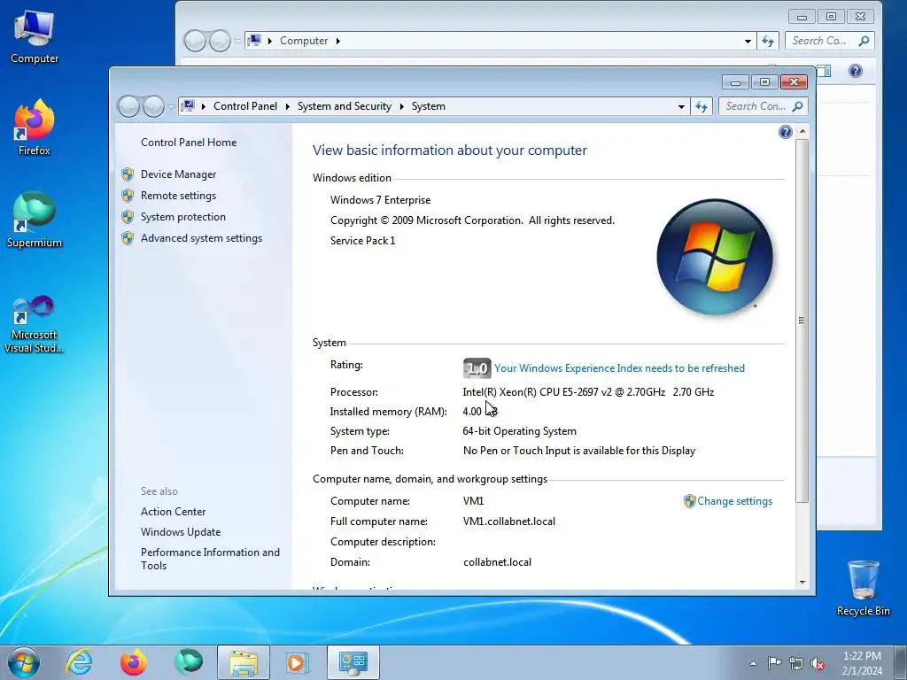Launch Internet Explorer from taskbar
907x680 pixels.
(x=79, y=662)
